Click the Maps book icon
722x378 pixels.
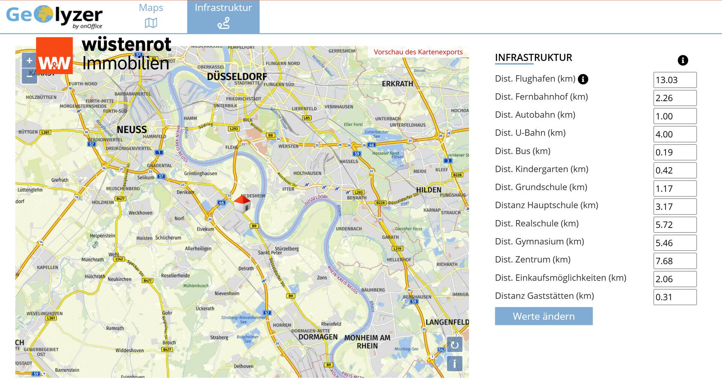point(151,23)
